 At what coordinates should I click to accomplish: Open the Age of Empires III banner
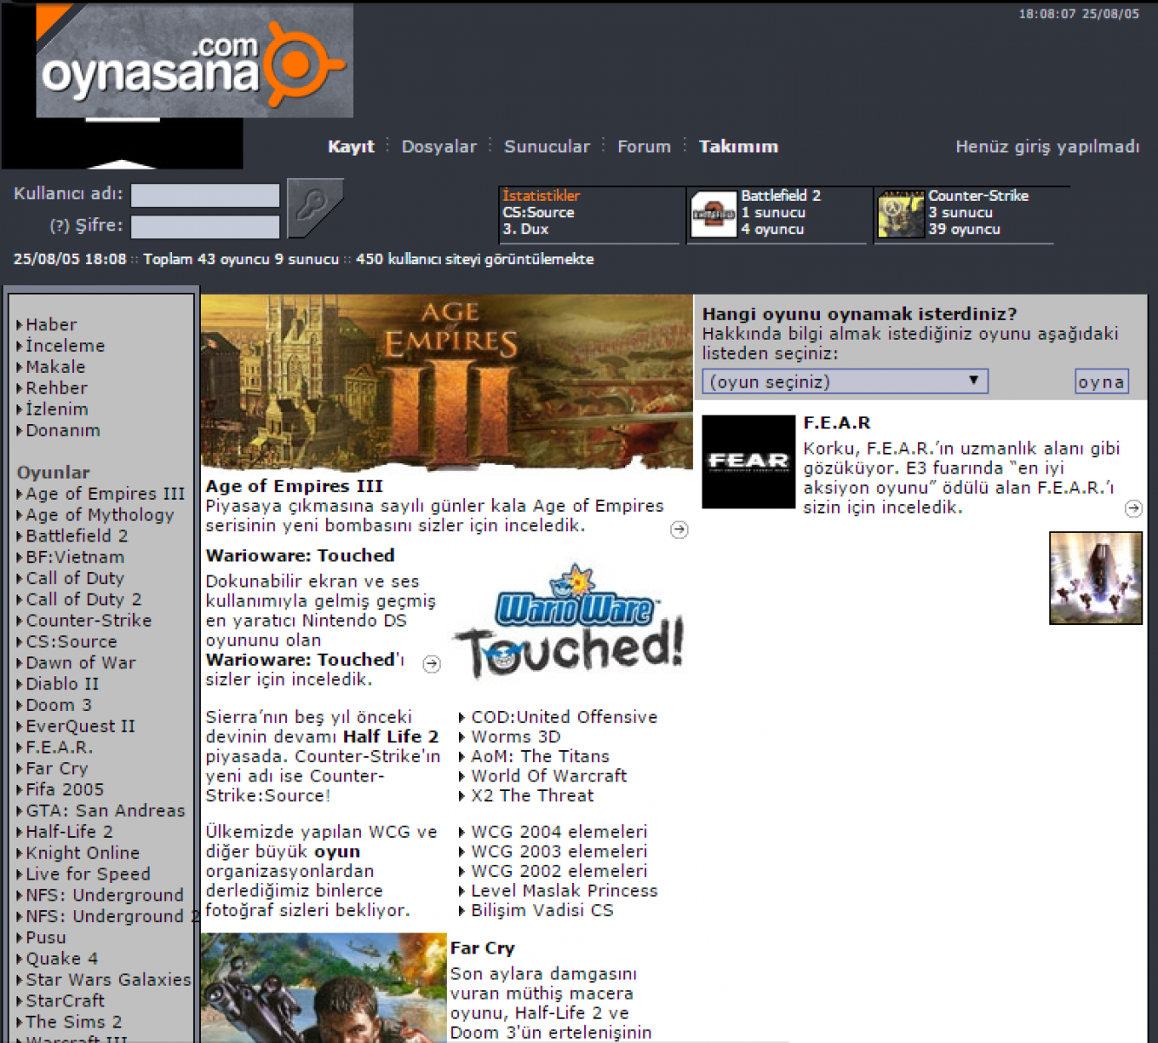click(x=446, y=382)
